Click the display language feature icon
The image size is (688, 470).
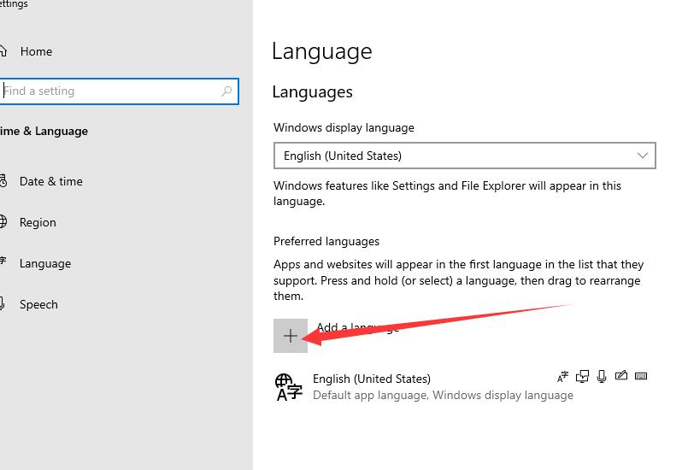click(562, 376)
